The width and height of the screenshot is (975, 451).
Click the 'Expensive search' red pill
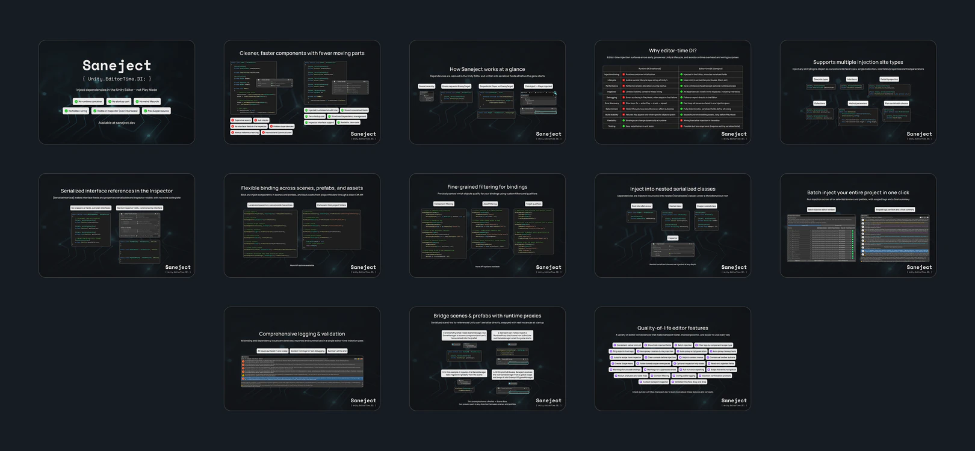[241, 120]
